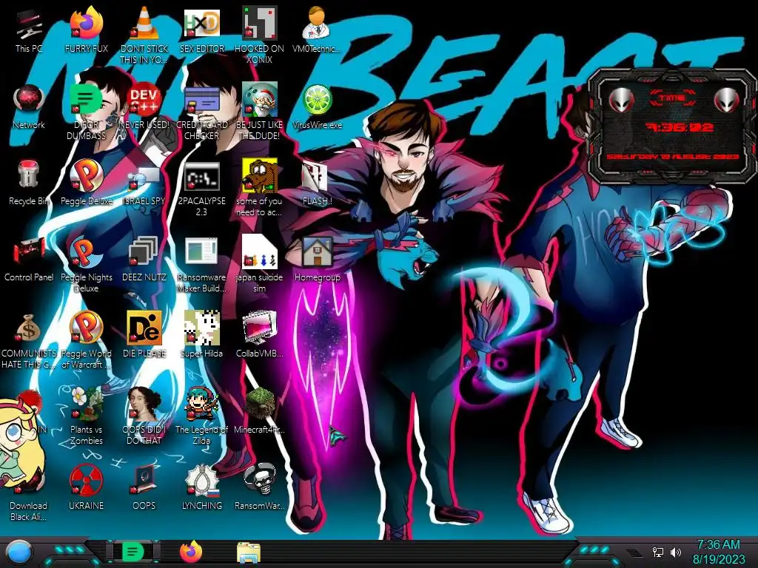Open the volume speaker tray icon
The width and height of the screenshot is (758, 568).
(676, 552)
